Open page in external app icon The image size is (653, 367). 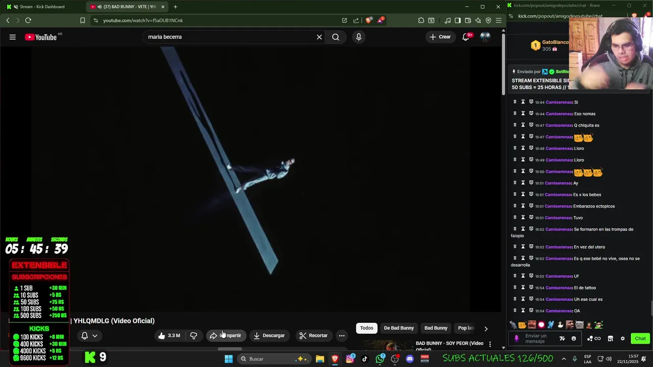[344, 20]
